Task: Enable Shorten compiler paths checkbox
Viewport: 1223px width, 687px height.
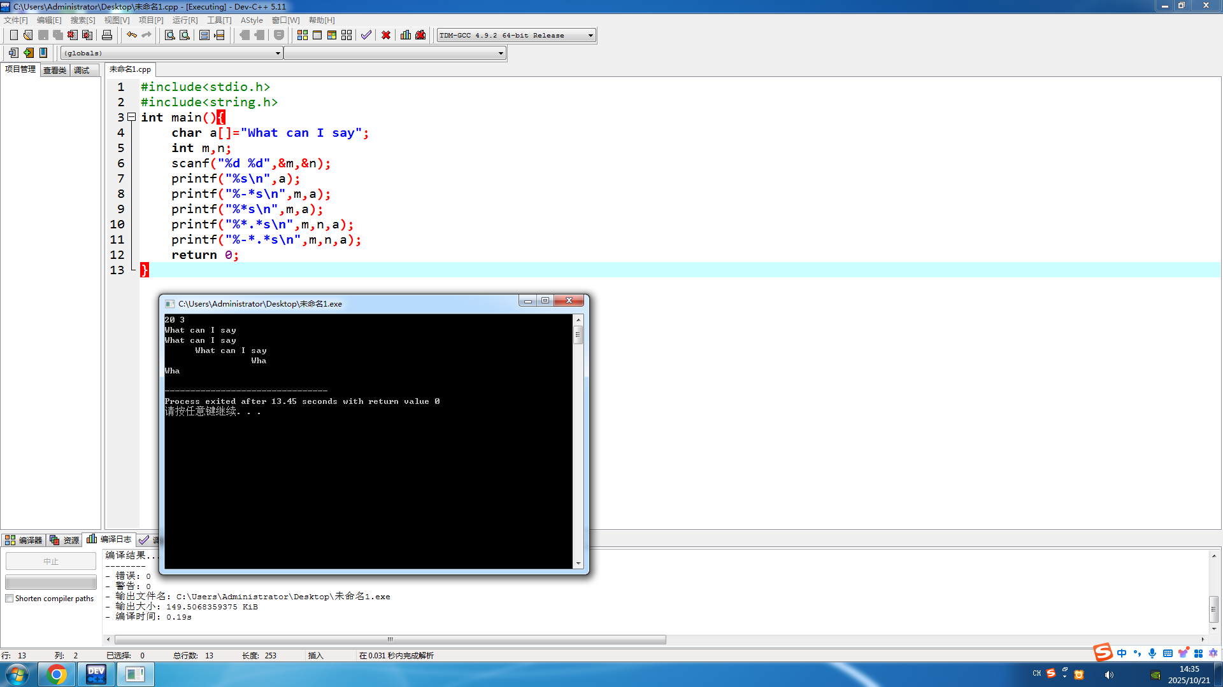Action: [10, 599]
